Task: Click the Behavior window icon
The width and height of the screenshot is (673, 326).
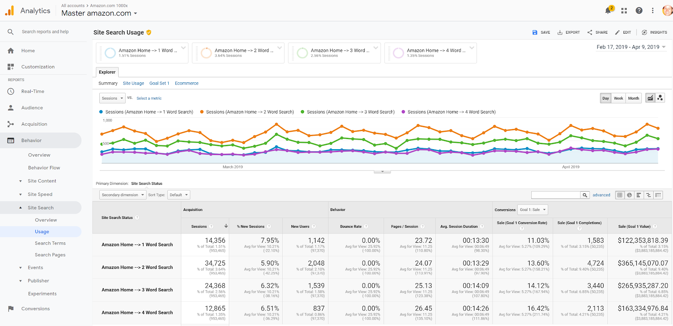Action: tap(11, 140)
